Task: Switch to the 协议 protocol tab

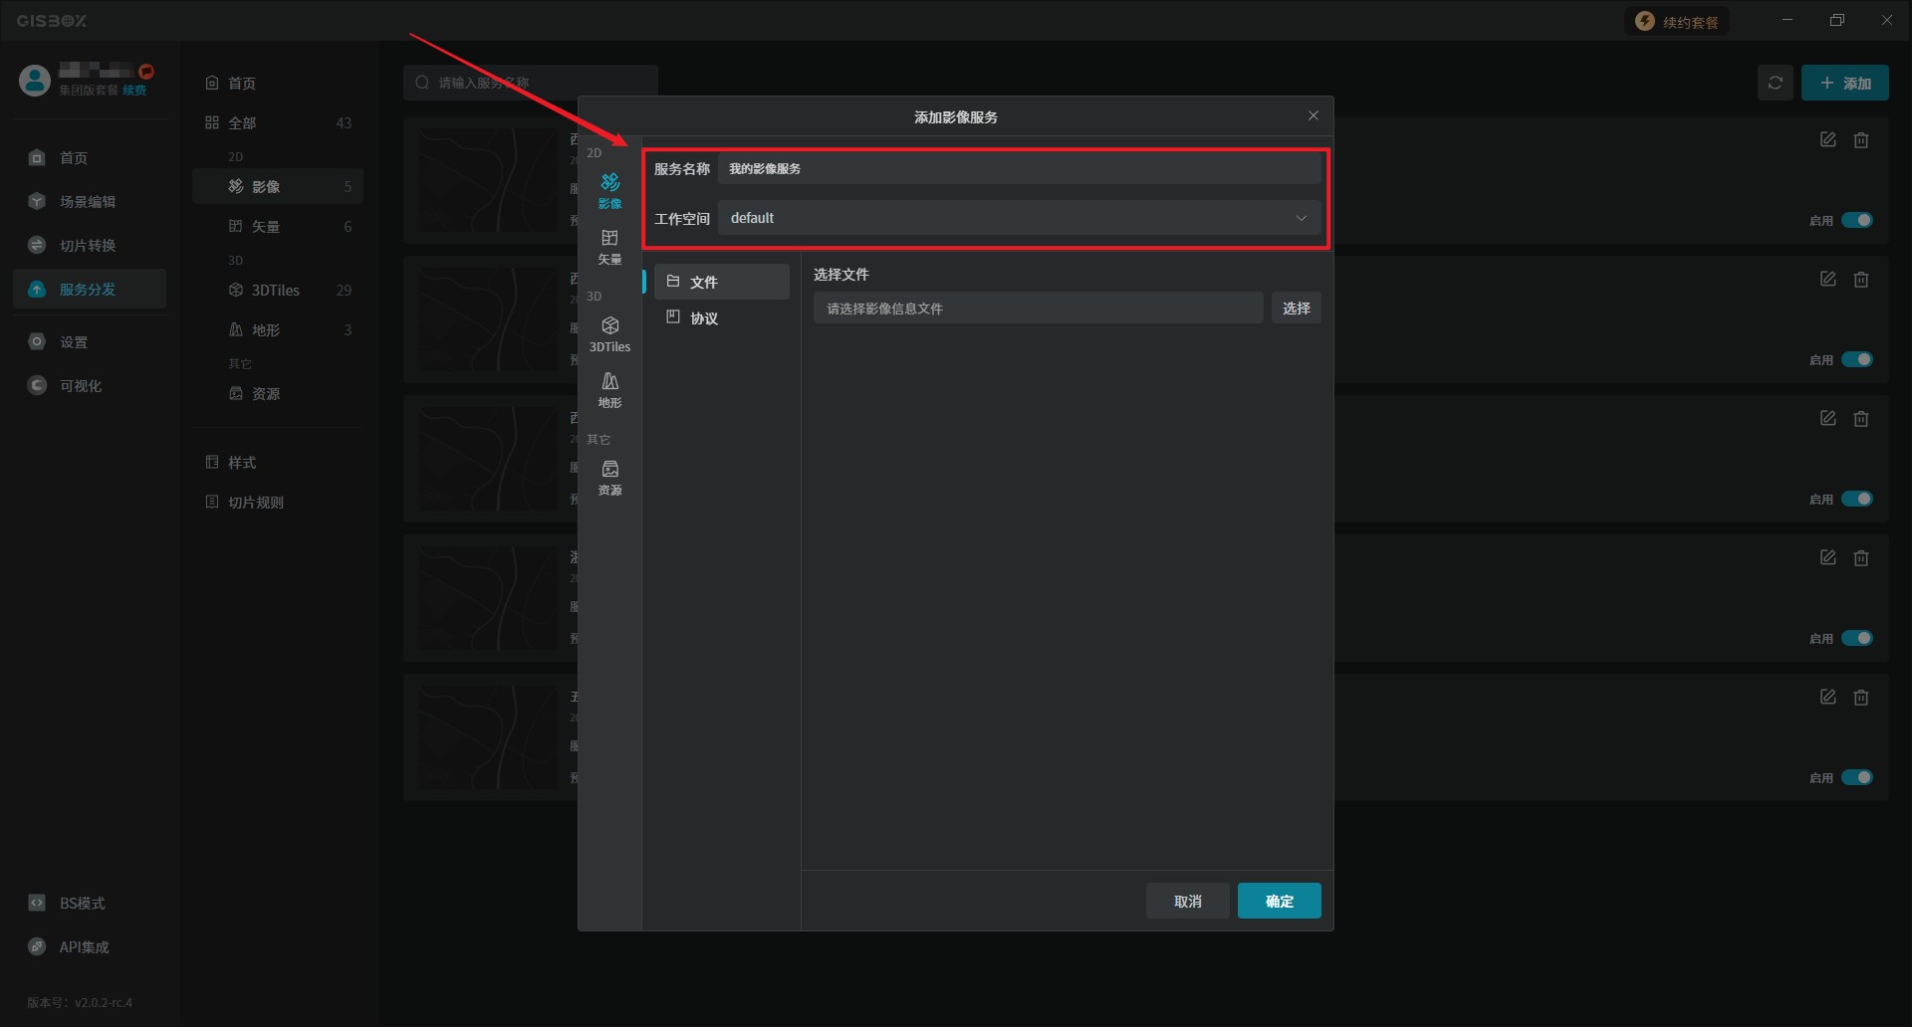Action: (x=705, y=318)
